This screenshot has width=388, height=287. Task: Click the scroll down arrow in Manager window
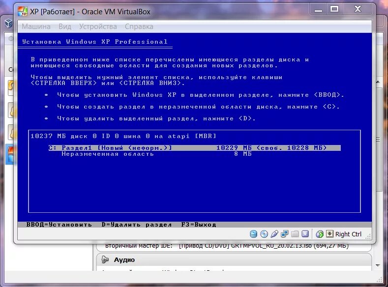(378, 265)
